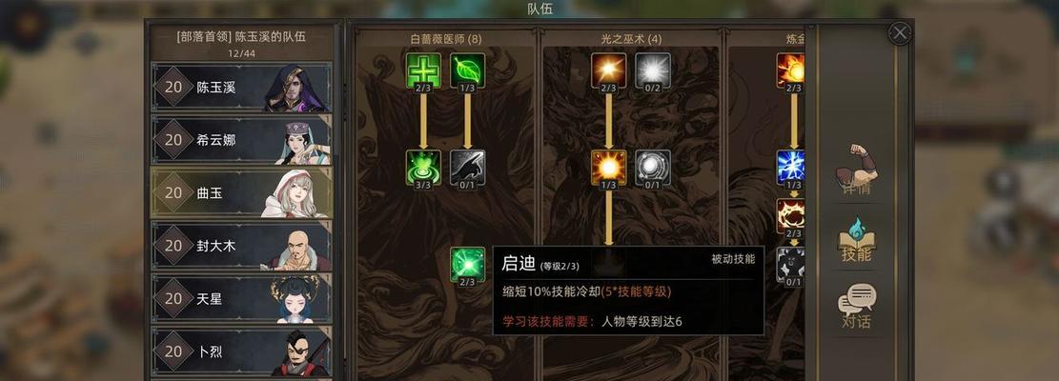This screenshot has height=381, width=1059.
Task: Choose team member 天星 from the list
Action: 242,299
